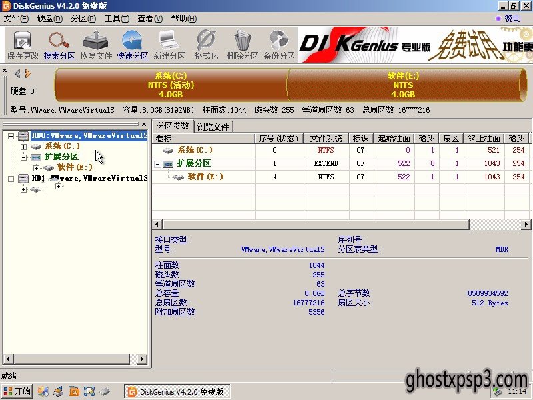The height and width of the screenshot is (400, 533).
Task: Open Backup Partition (备份分区) tool
Action: coord(279,45)
